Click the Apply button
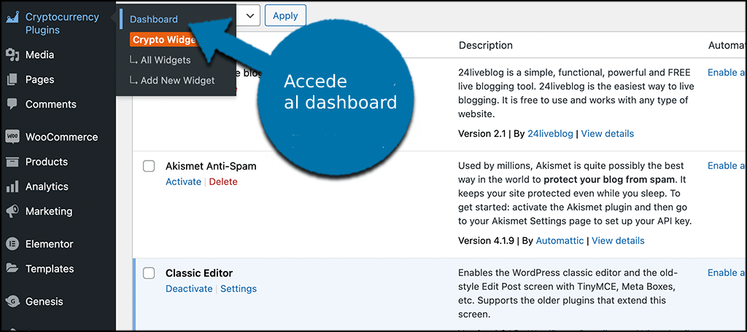Image resolution: width=747 pixels, height=332 pixels. pos(285,16)
